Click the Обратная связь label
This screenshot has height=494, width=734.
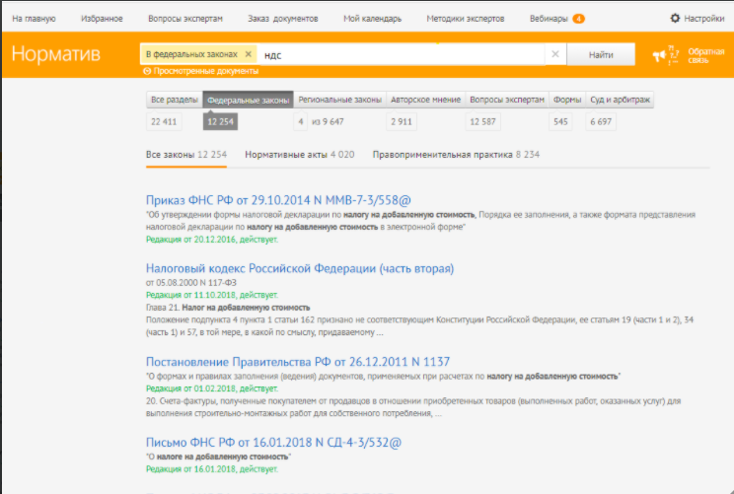coord(706,55)
